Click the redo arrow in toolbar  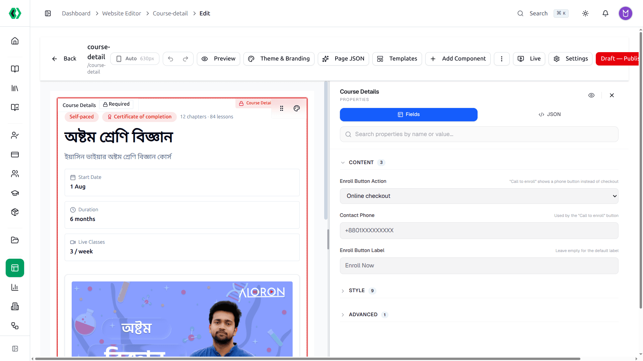[186, 59]
